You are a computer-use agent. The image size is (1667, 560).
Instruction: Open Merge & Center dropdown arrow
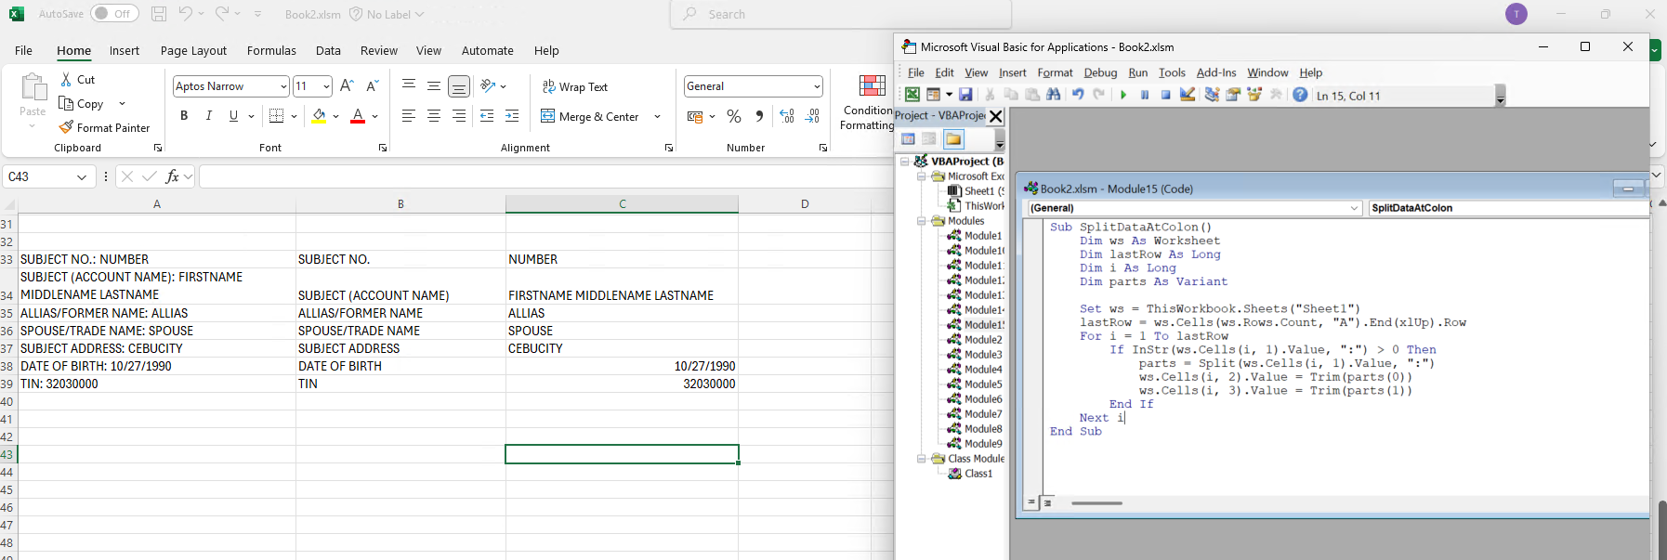[657, 117]
